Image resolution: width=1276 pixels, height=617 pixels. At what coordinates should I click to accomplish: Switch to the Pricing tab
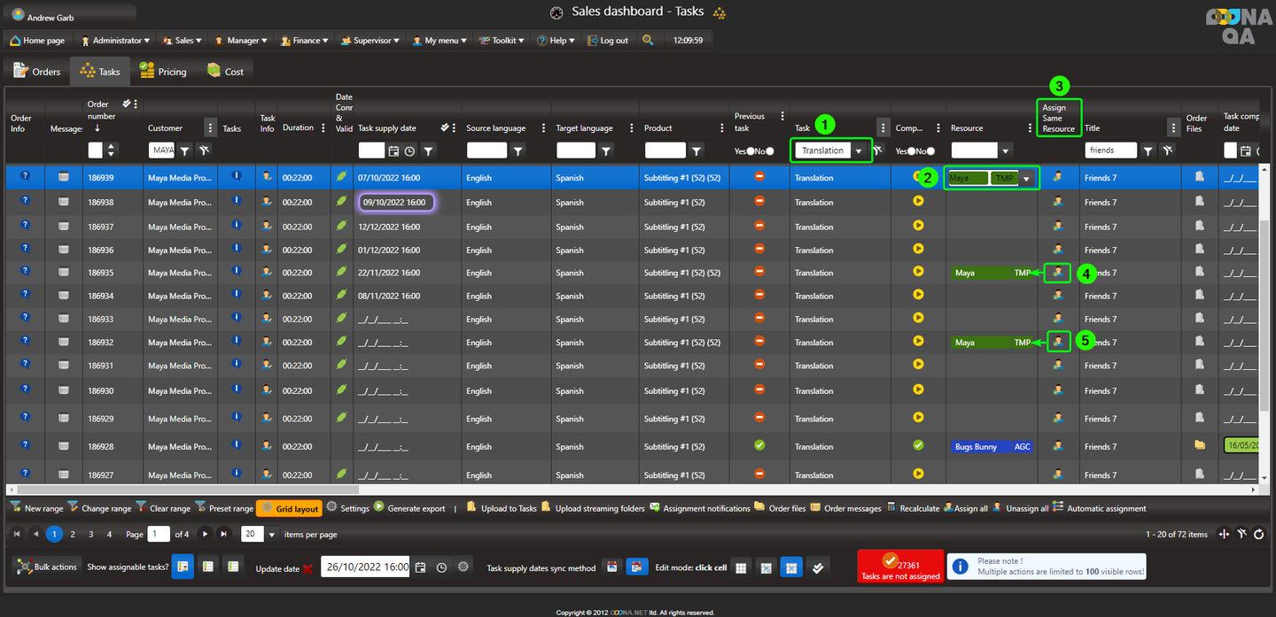tap(164, 72)
